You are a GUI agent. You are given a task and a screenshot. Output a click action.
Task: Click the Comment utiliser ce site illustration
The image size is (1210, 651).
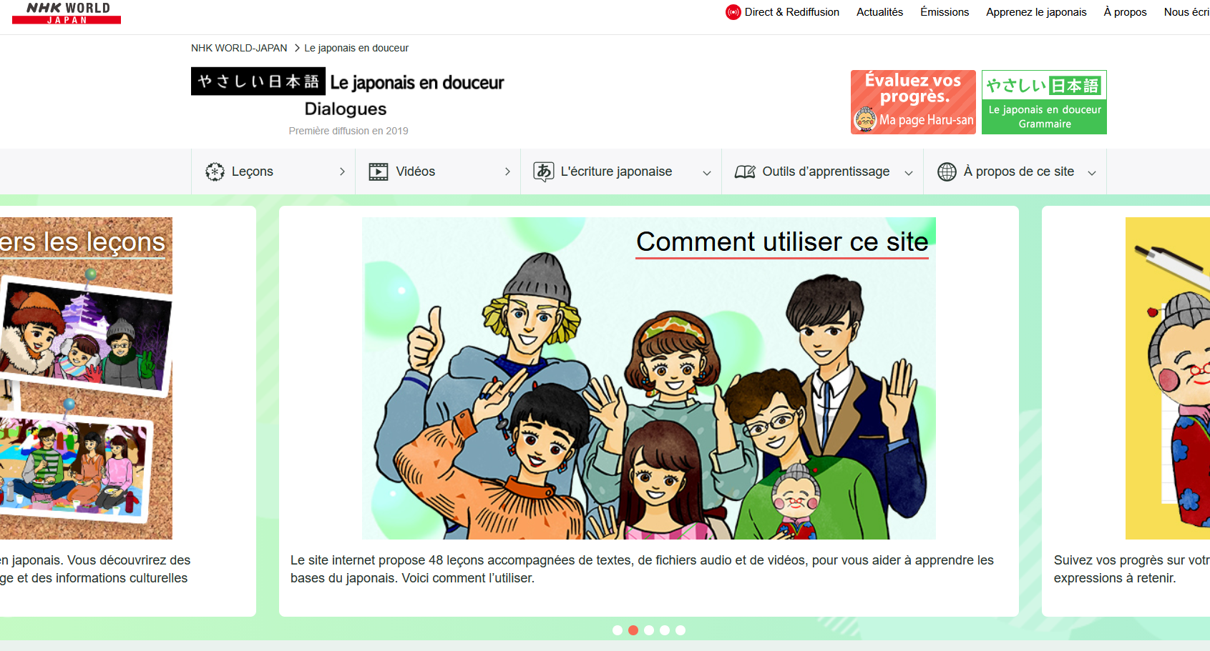click(648, 379)
